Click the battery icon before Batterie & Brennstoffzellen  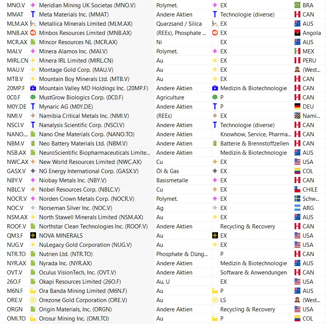point(215,143)
